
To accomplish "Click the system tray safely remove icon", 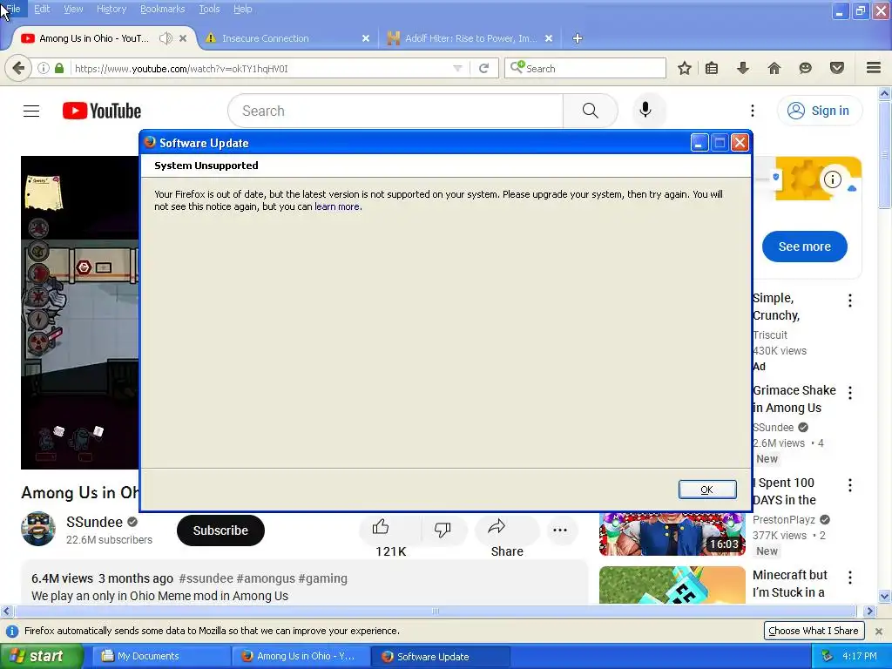I will (x=828, y=656).
